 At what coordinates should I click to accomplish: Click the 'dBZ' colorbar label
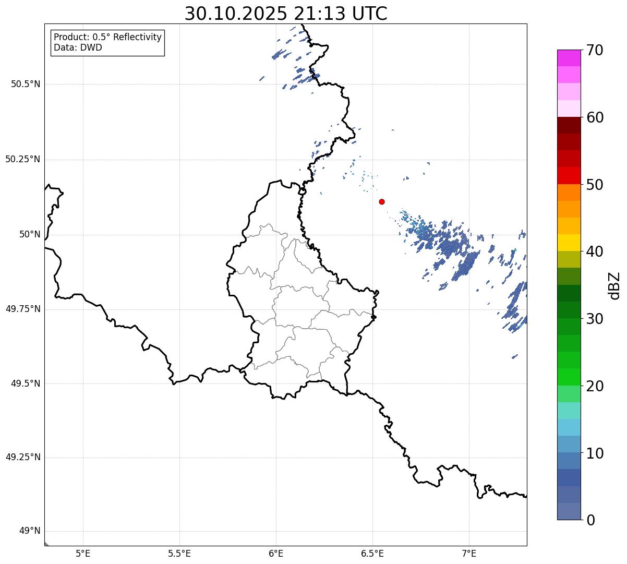[x=614, y=285]
